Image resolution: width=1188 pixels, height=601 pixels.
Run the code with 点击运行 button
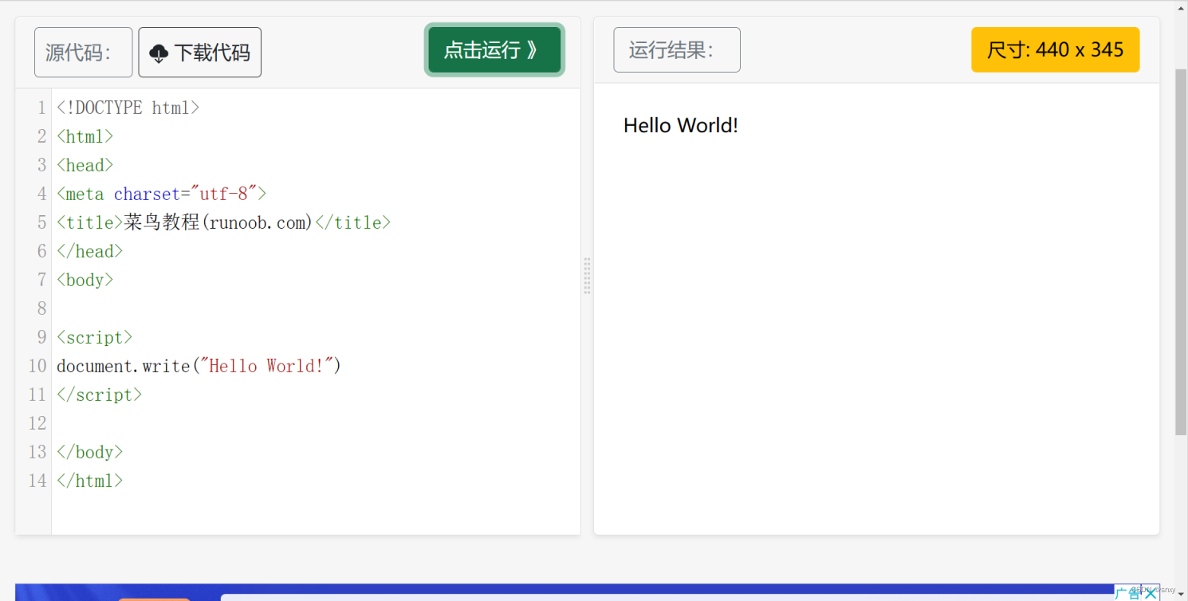click(x=494, y=50)
